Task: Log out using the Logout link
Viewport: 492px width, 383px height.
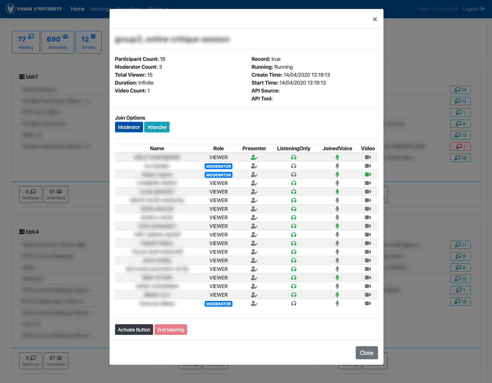Action: click(473, 9)
